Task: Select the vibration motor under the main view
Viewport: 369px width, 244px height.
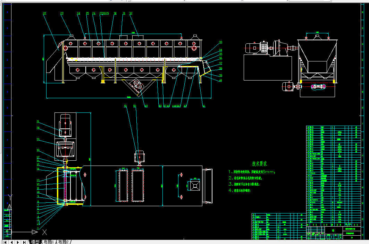Action: [x=137, y=85]
